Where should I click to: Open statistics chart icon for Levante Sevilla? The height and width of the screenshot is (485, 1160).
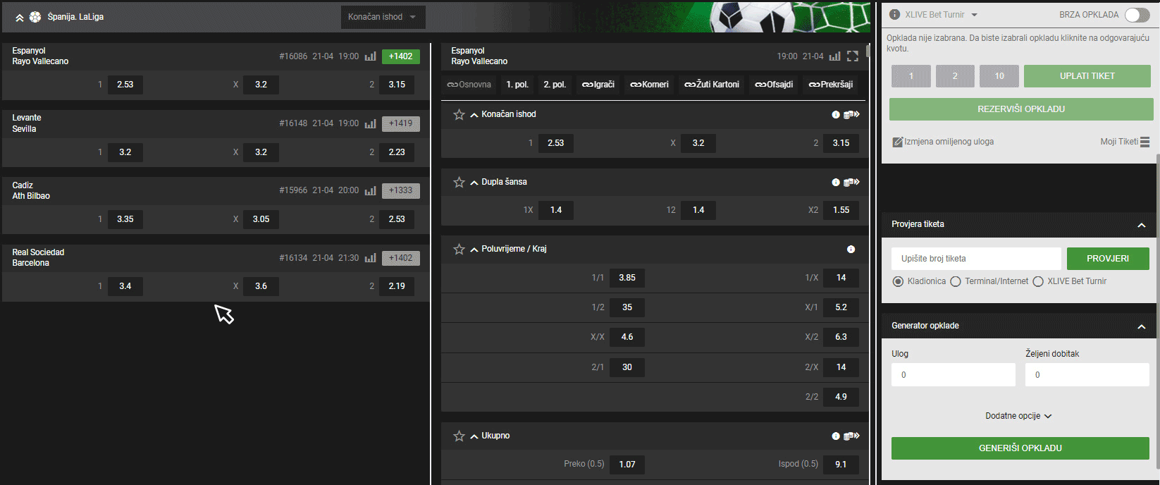tap(370, 123)
